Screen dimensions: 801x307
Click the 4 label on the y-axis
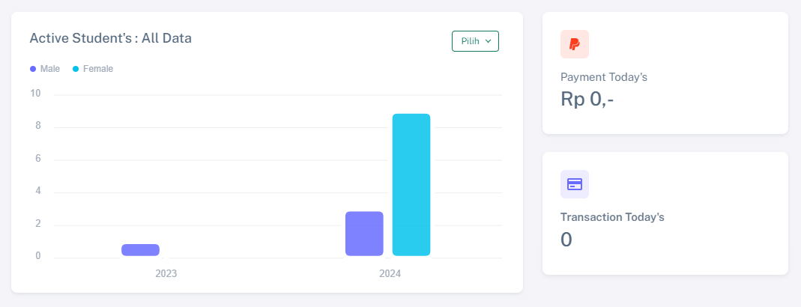point(37,192)
